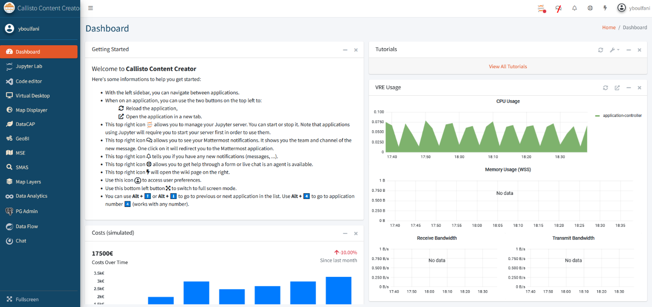Open VRE Usage in a new tab

(617, 88)
